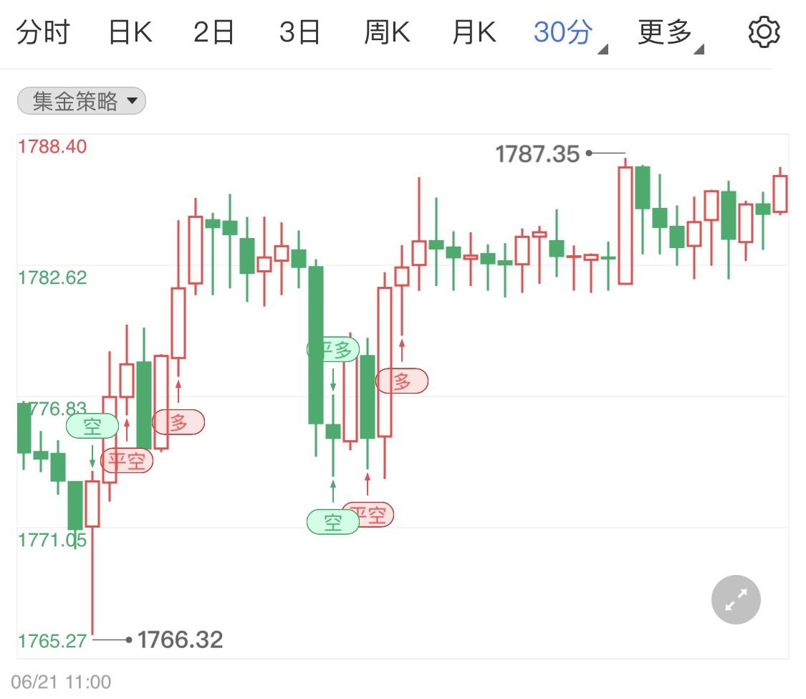Open the 集金策略 strategy dropdown

(82, 102)
